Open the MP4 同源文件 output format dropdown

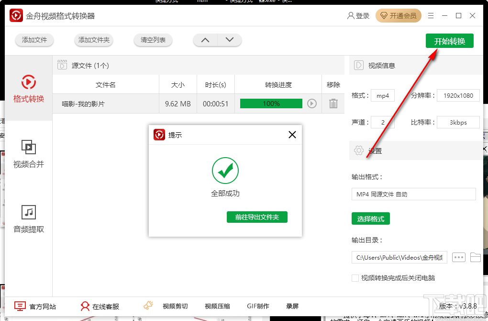pos(413,194)
